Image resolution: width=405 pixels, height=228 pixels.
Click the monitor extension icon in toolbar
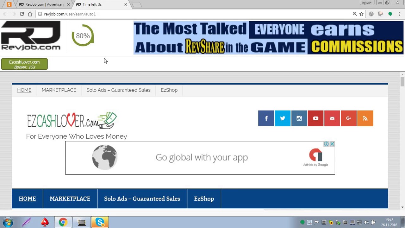[x=381, y=14]
